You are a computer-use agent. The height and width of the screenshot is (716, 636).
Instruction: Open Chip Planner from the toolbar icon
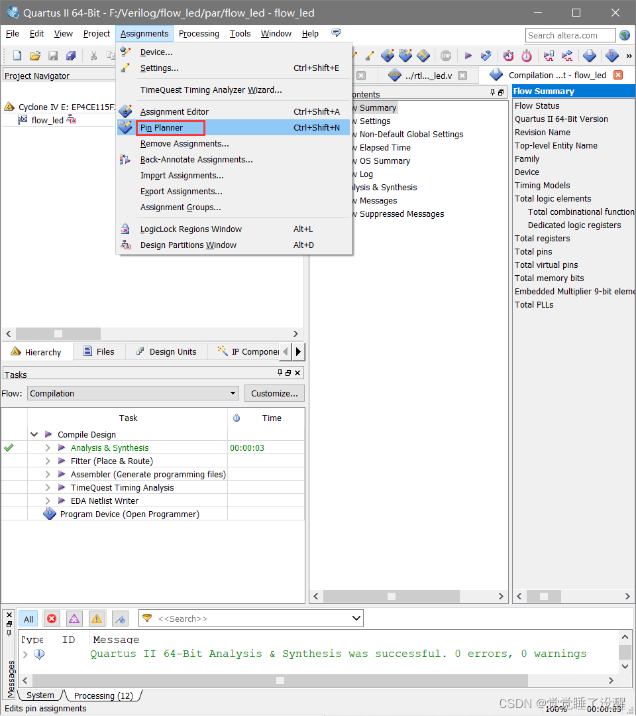(423, 56)
